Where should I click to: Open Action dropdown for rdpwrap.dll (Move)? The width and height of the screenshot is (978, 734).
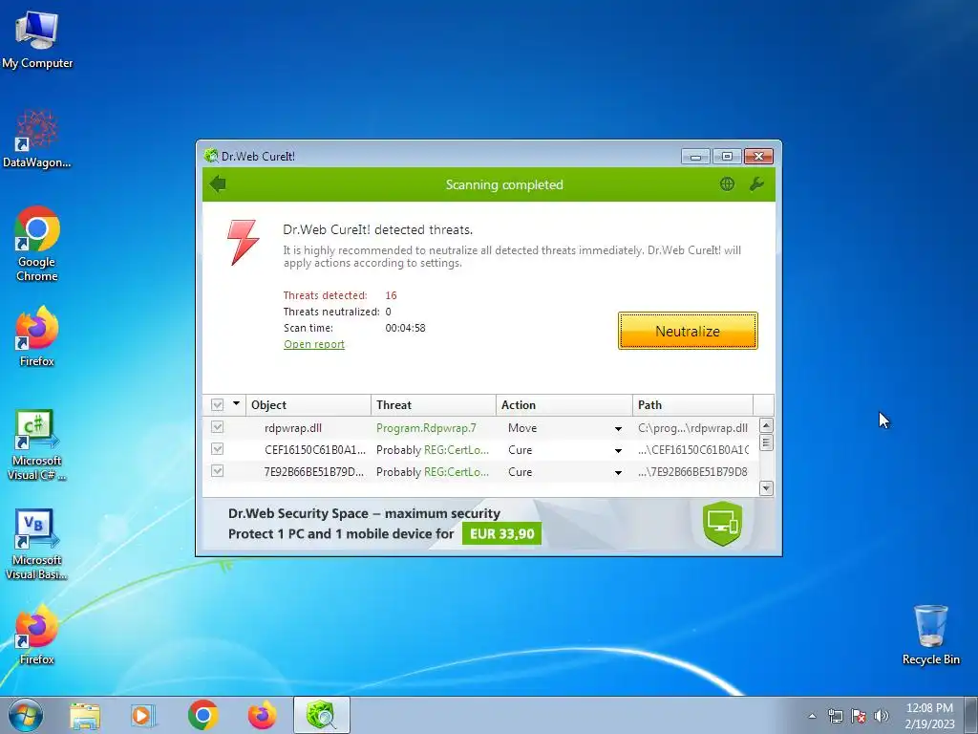tap(618, 429)
